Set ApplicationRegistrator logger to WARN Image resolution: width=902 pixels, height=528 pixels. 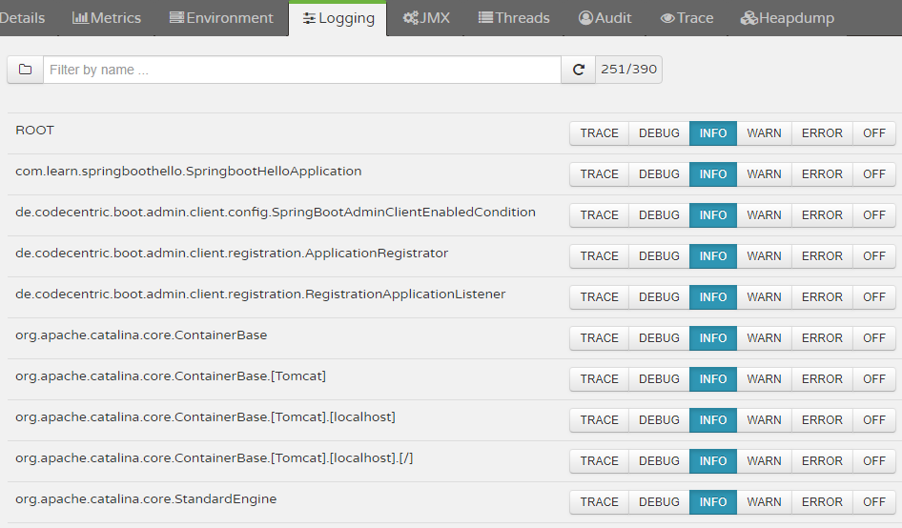[764, 256]
